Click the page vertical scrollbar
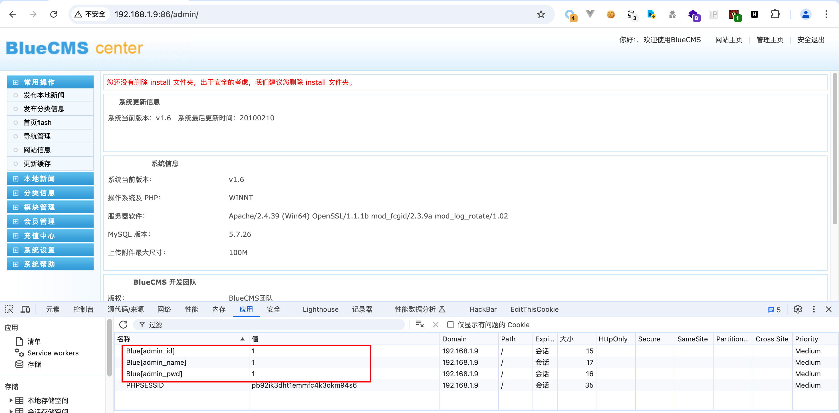Screen dimensions: 839x413 [x=834, y=148]
